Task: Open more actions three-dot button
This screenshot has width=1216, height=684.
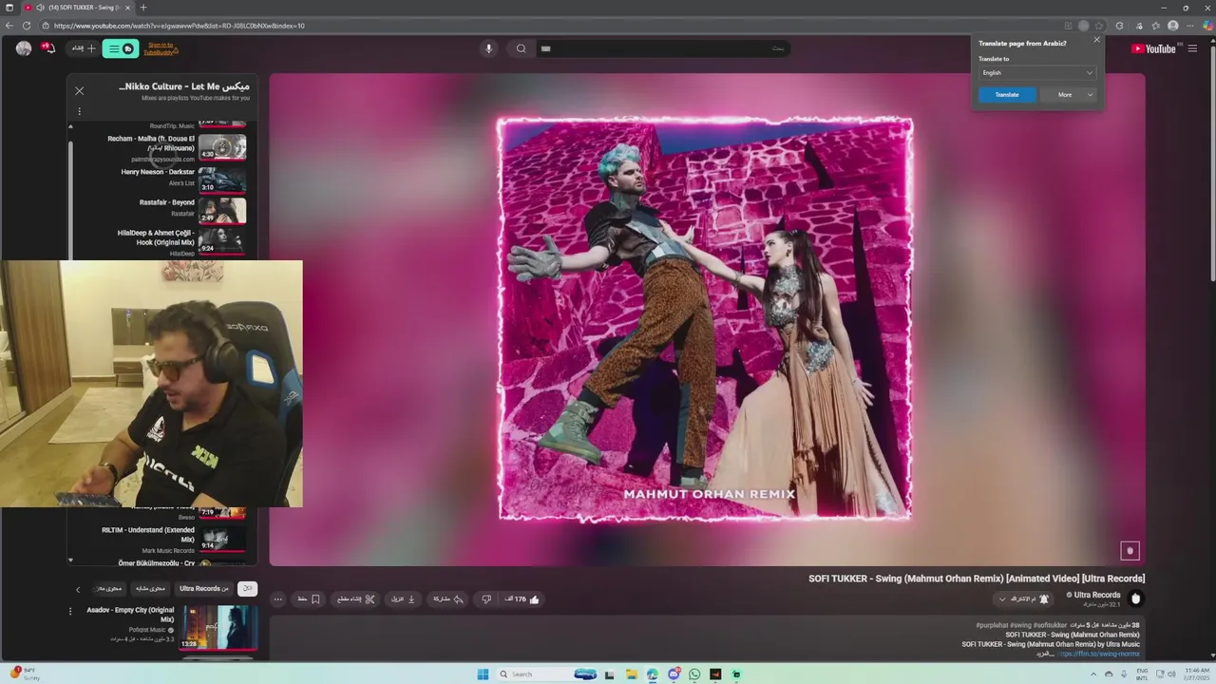Action: (x=277, y=599)
